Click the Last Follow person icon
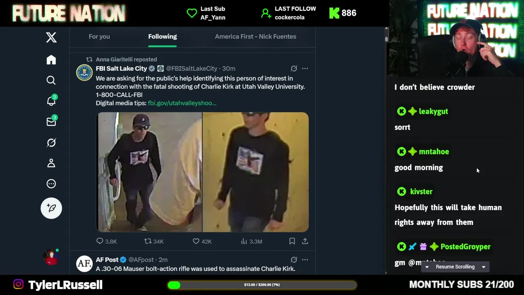Screen dimensions: 524x295 coord(266,14)
